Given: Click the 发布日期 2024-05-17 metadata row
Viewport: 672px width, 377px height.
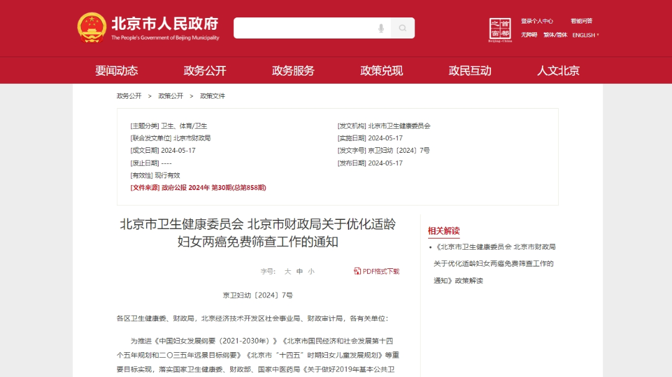Looking at the screenshot, I should (370, 163).
